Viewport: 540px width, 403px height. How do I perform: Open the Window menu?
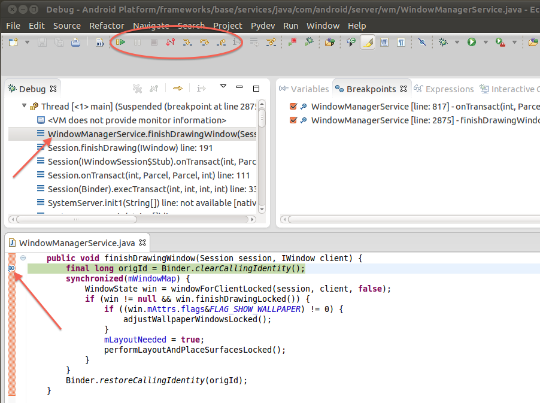[x=323, y=26]
